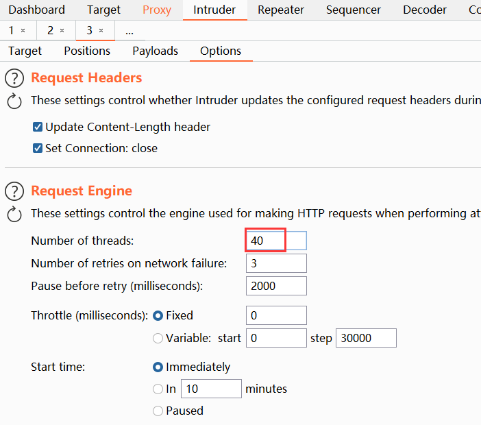Choose the Paused start time option

tap(158, 411)
